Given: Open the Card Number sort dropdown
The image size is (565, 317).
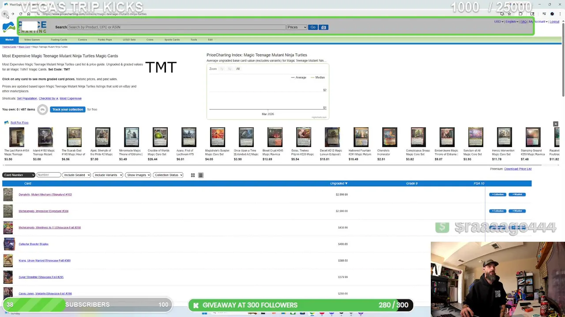Looking at the screenshot, I should pyautogui.click(x=19, y=175).
